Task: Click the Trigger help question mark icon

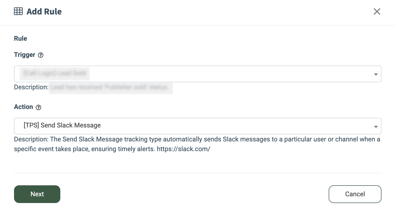Action: 41,55
